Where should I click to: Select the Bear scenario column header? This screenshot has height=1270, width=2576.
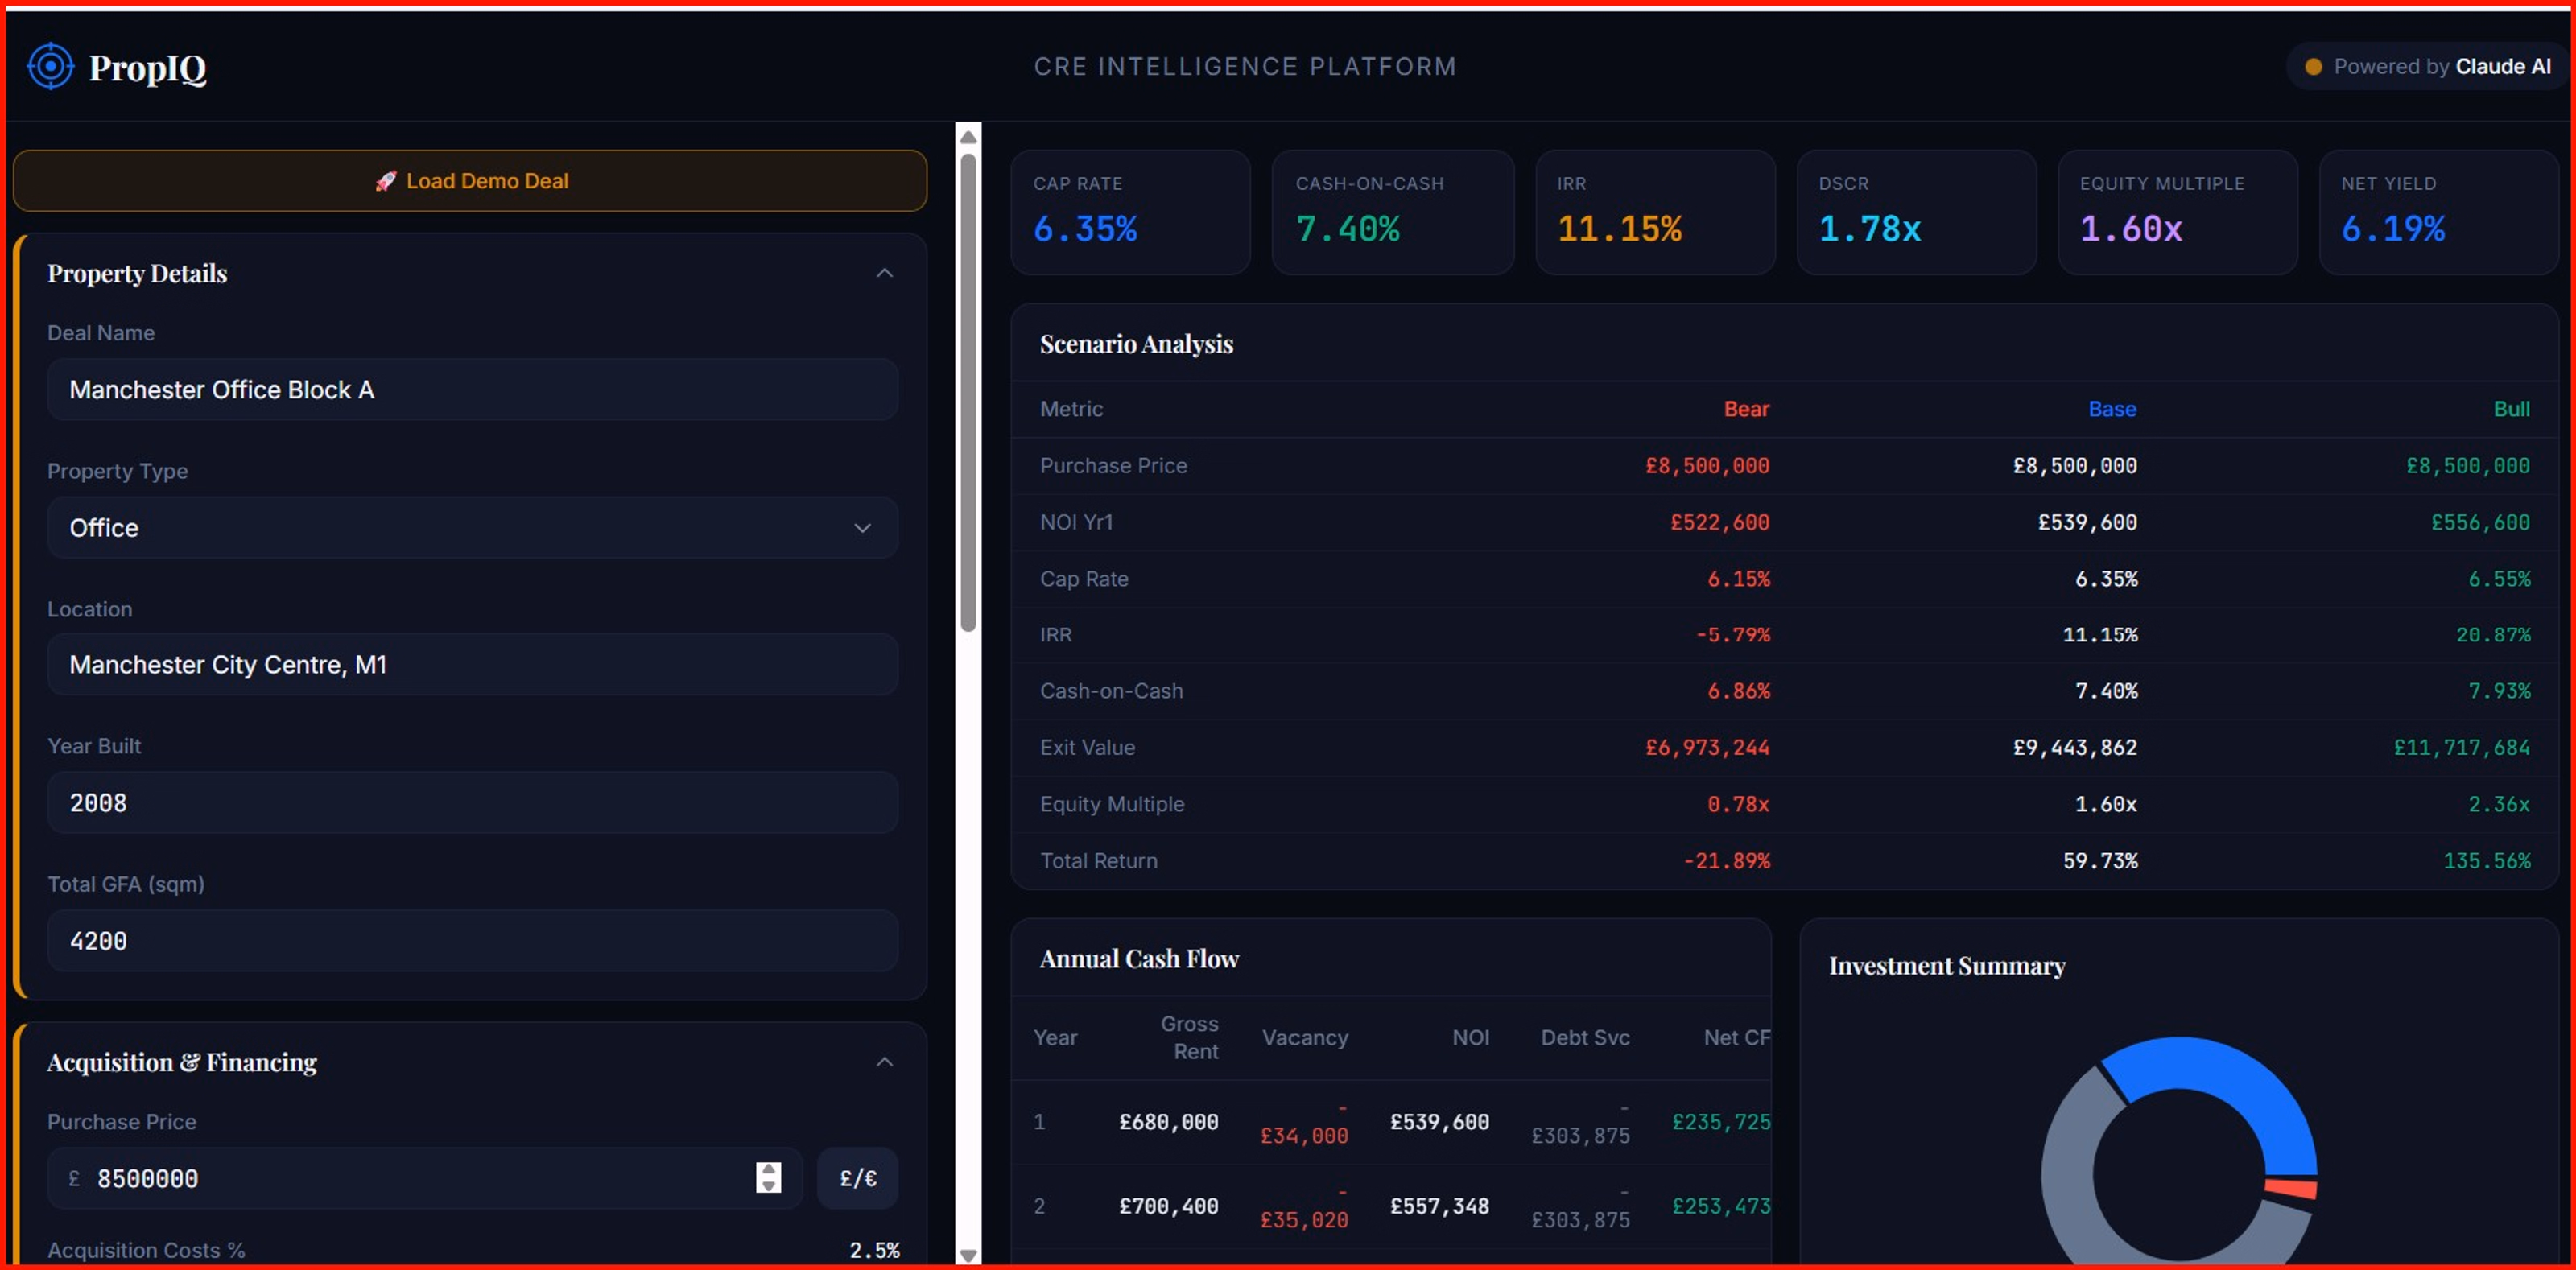click(1745, 409)
